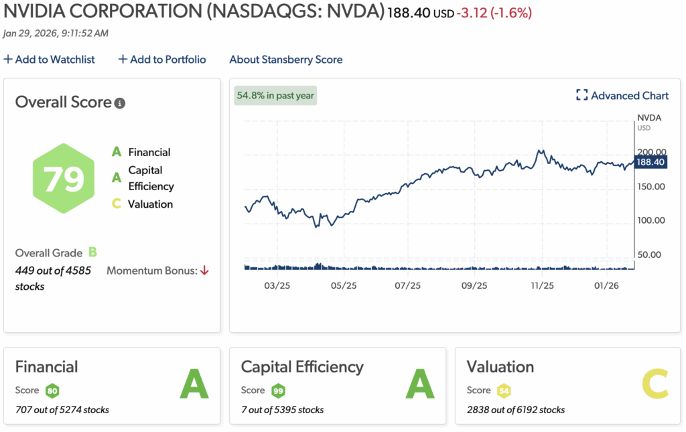Screen dimensions: 686x432
Task: Click the Valuation score 54 hexagon badge
Action: tap(504, 390)
